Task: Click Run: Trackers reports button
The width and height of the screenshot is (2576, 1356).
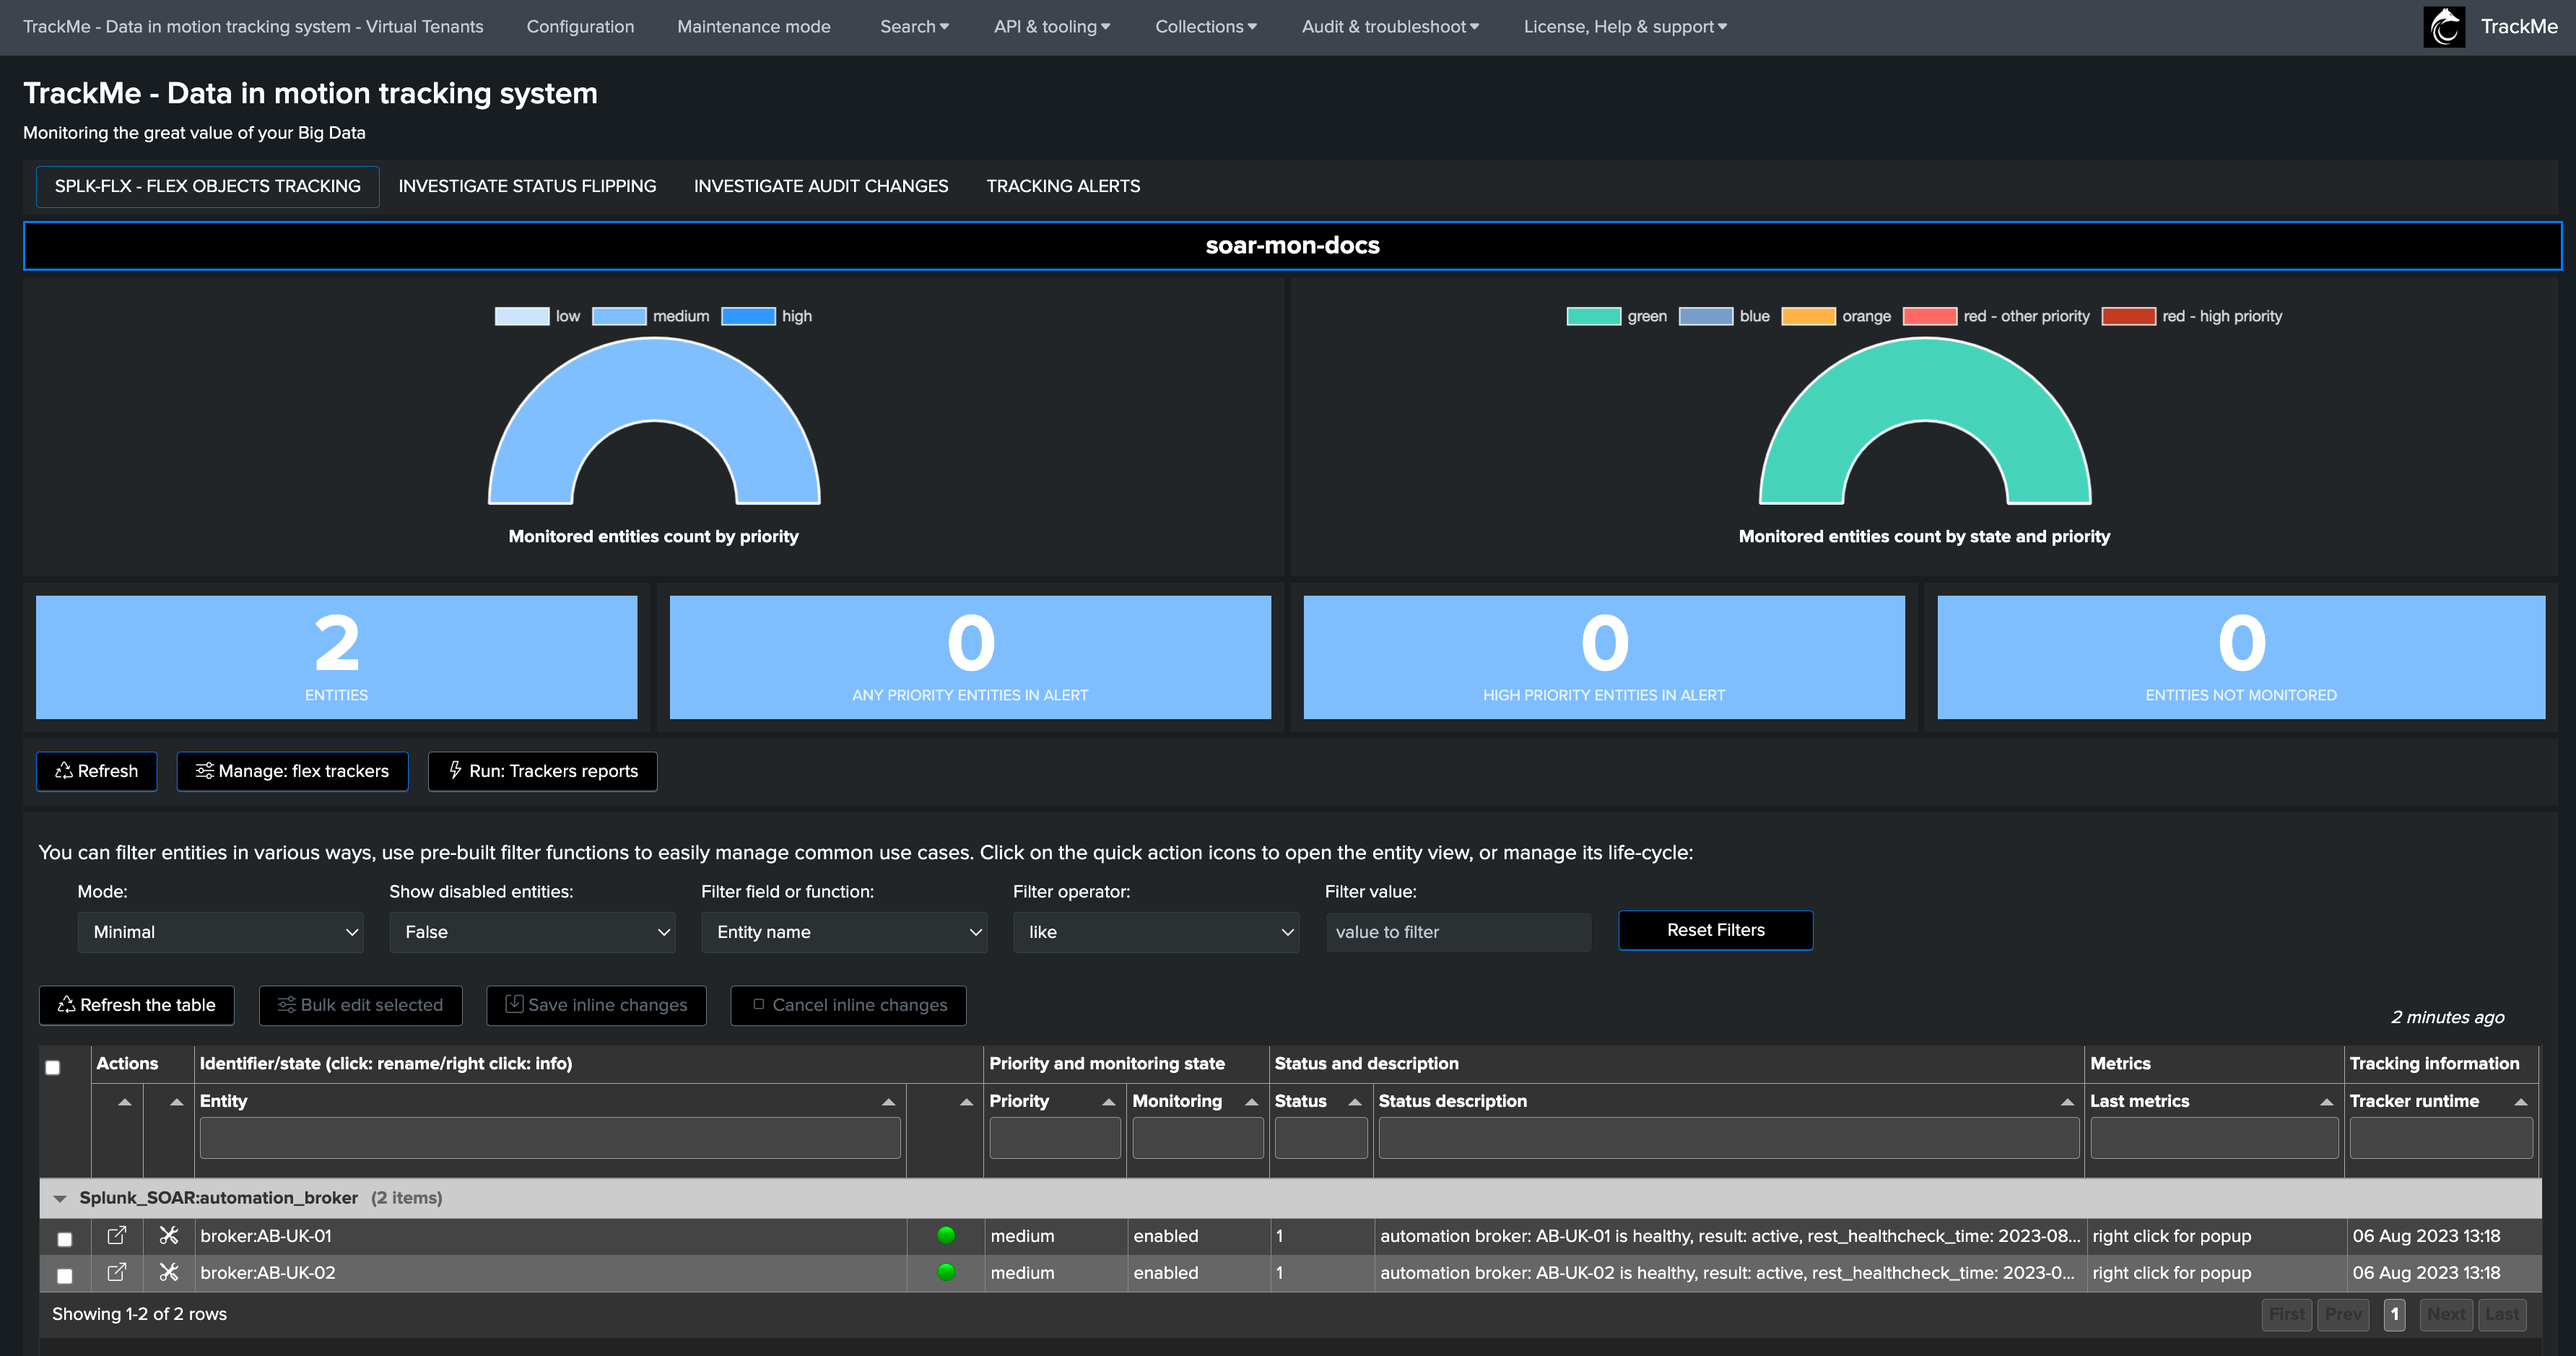Action: 543,771
